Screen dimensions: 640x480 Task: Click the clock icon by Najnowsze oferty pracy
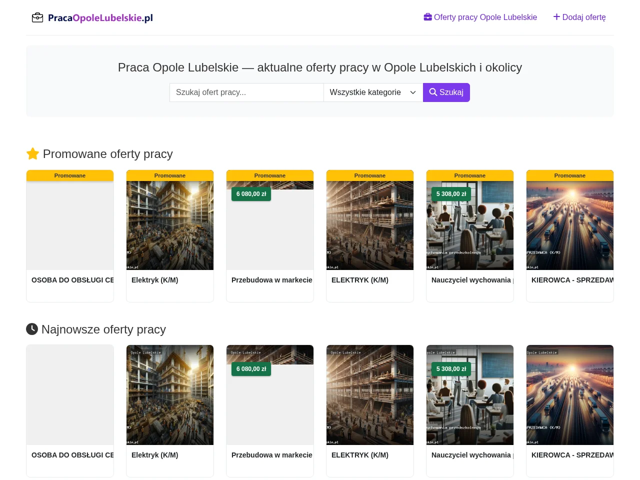(32, 329)
